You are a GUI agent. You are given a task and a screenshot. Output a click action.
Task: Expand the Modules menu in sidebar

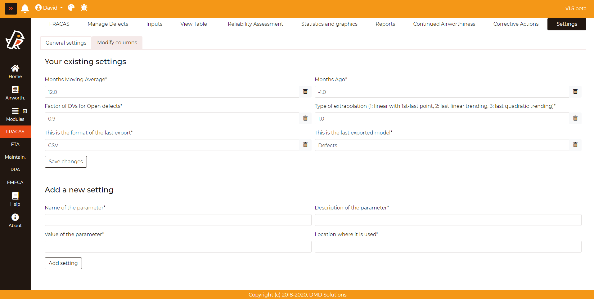(x=15, y=114)
